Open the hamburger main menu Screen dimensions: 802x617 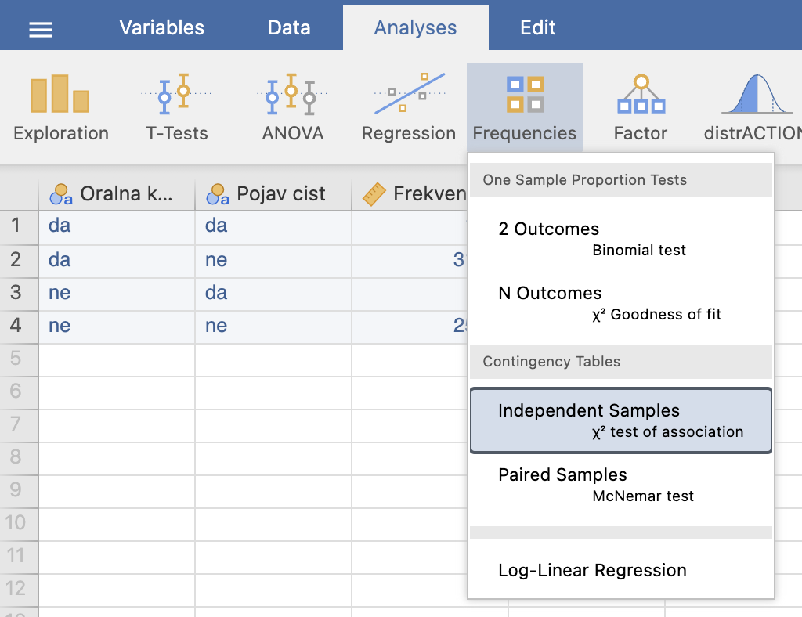[41, 29]
